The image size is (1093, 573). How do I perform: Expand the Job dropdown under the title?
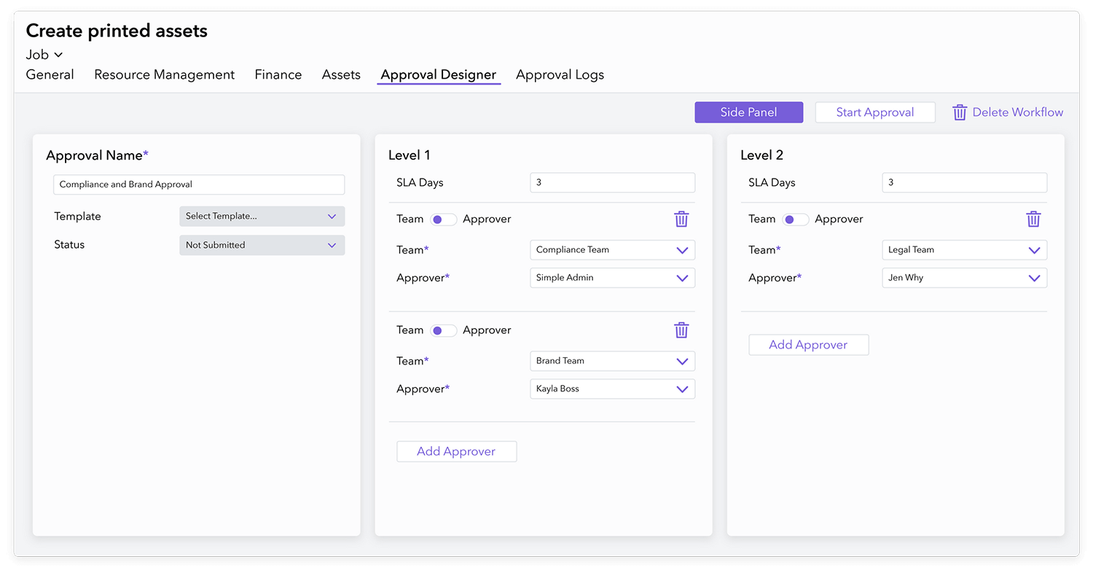pos(44,55)
